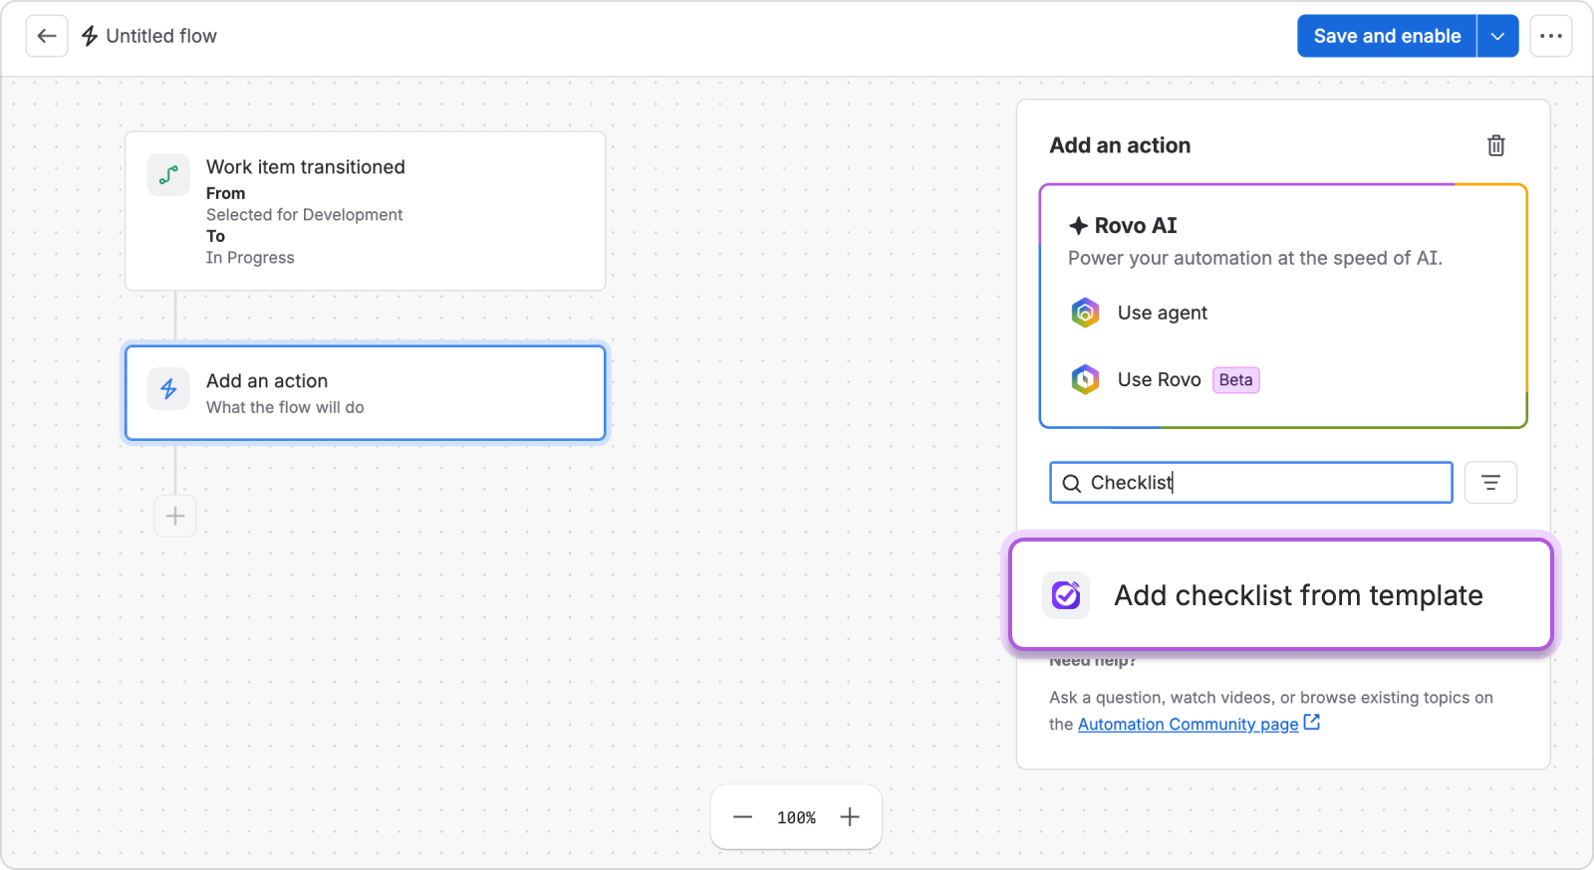Add a new step with plus button
The height and width of the screenshot is (870, 1594).
175,516
